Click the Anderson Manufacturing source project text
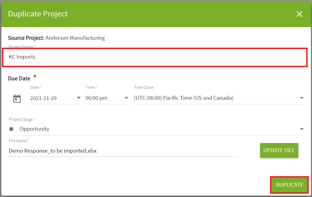This screenshot has height=197, width=312. pyautogui.click(x=75, y=38)
